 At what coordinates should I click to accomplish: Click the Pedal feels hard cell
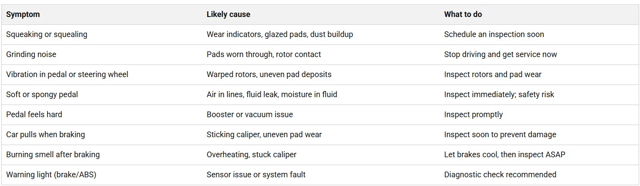(x=34, y=115)
